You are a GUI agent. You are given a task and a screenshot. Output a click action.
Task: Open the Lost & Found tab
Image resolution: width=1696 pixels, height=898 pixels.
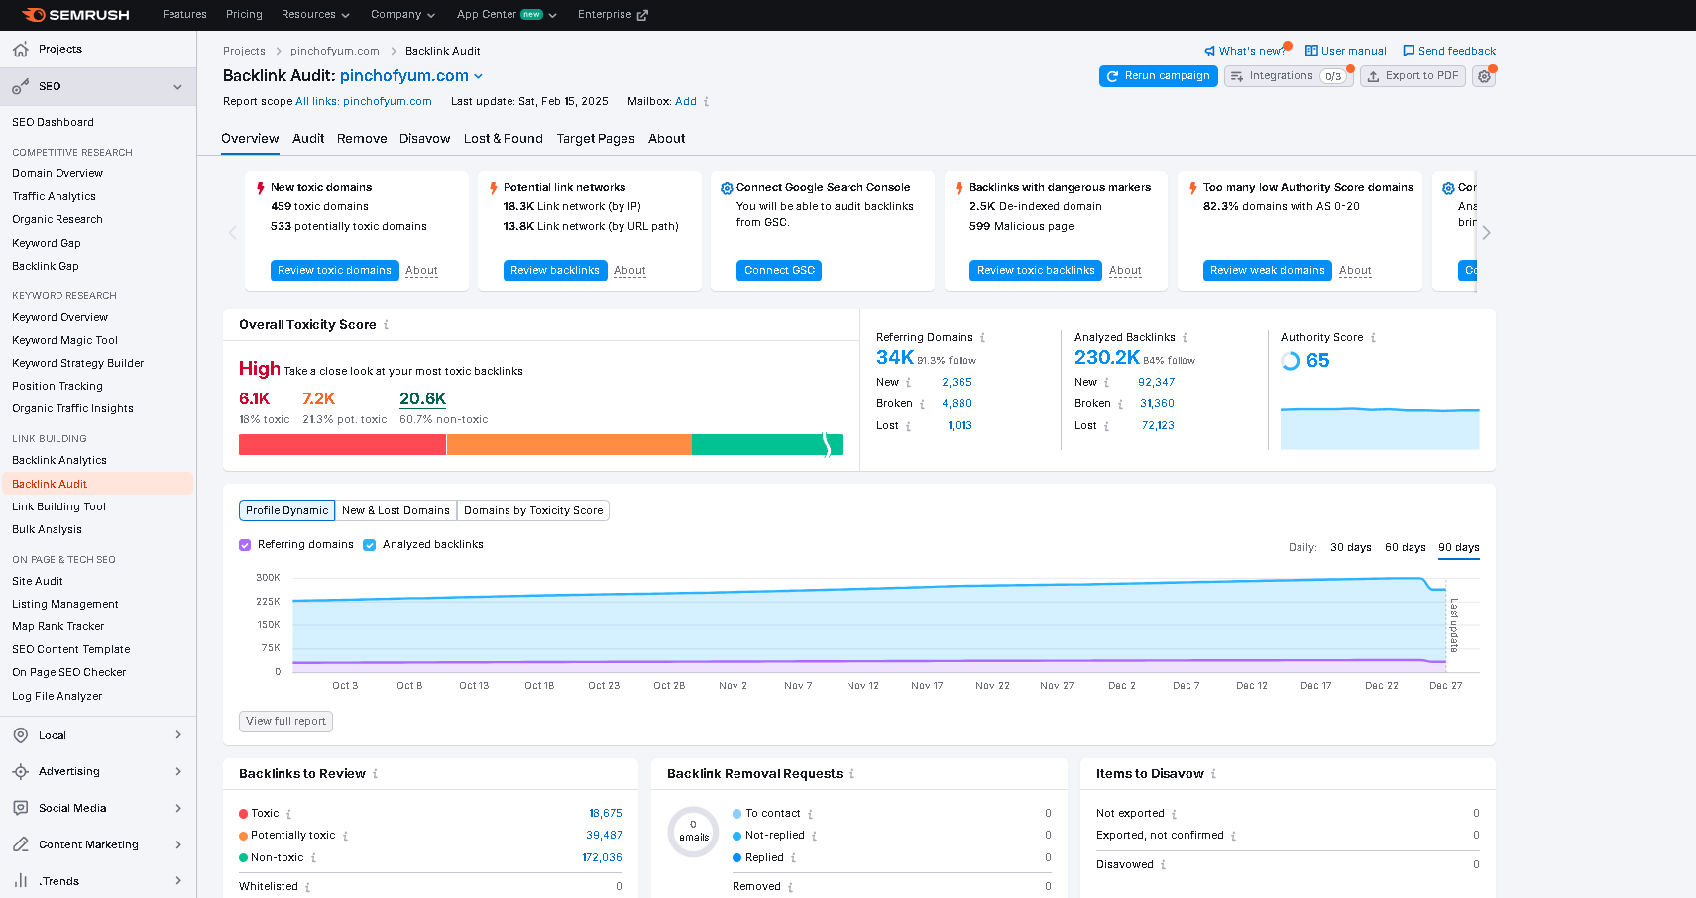click(x=504, y=139)
